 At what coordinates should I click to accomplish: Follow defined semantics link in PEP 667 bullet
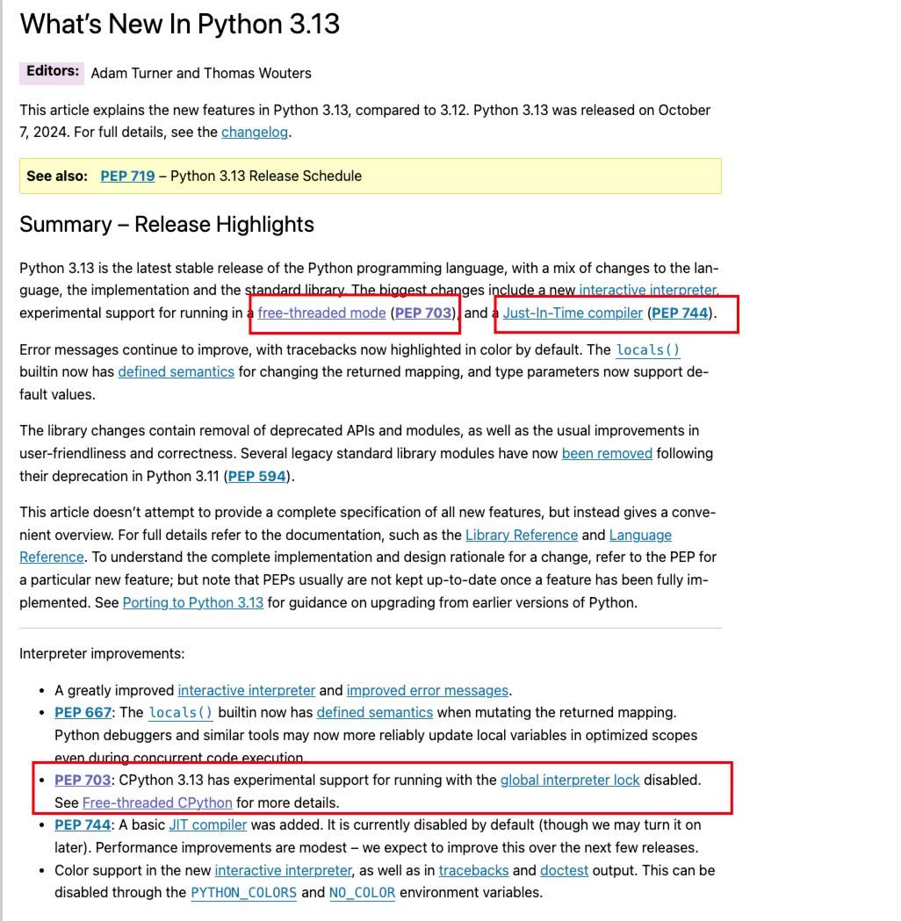(375, 713)
